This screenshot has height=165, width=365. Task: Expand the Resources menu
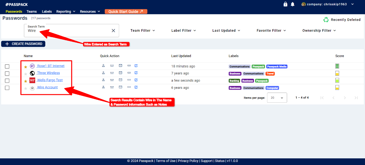[x=90, y=12]
